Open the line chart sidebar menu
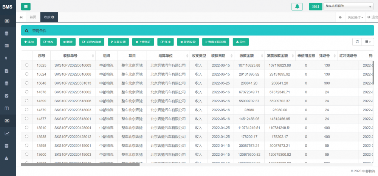Viewport: 378px width, 176px height. (7, 134)
